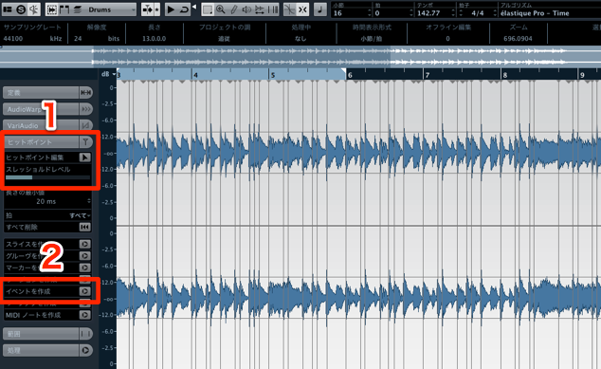Click ruler bar marker 6
The height and width of the screenshot is (369, 601).
tap(350, 75)
